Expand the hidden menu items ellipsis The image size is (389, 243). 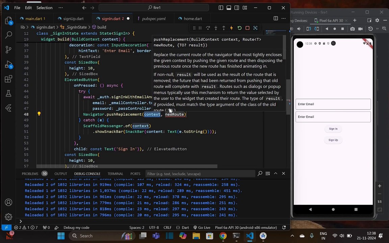[60, 8]
